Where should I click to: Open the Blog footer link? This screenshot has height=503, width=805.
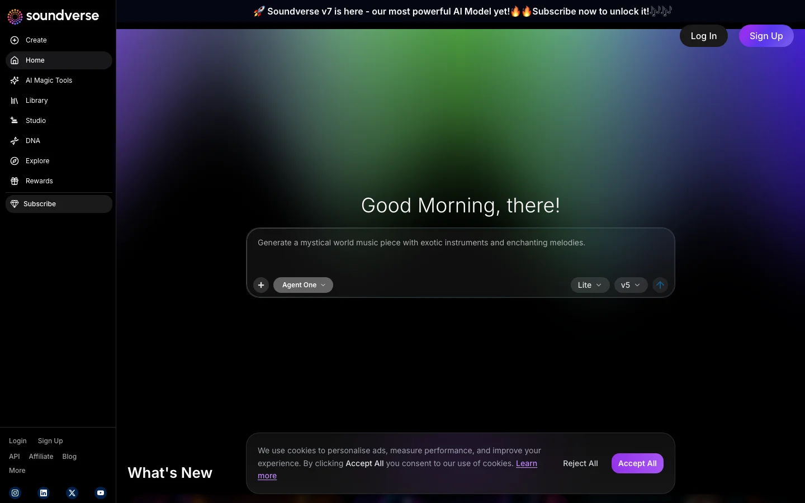(69, 457)
